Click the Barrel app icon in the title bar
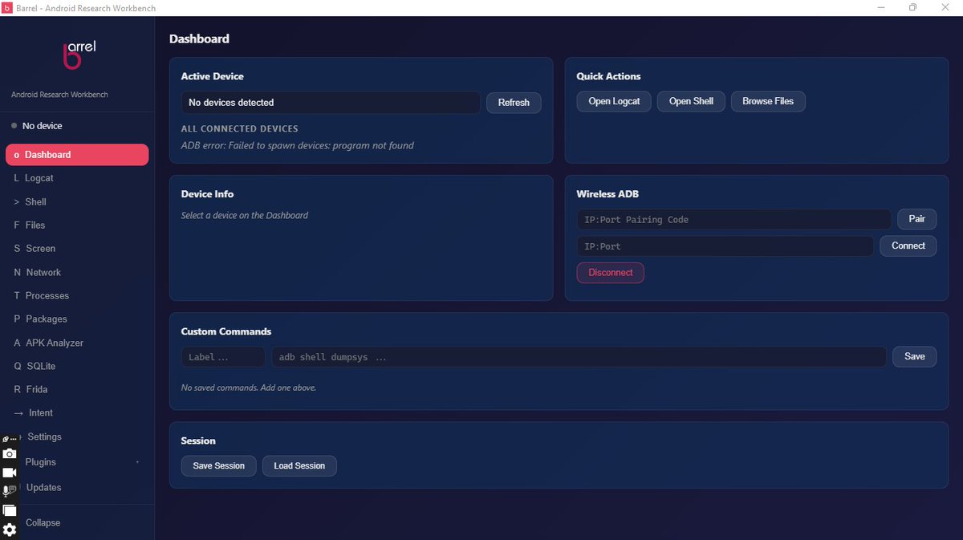 [7, 8]
